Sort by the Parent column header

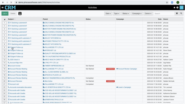tap(45, 19)
